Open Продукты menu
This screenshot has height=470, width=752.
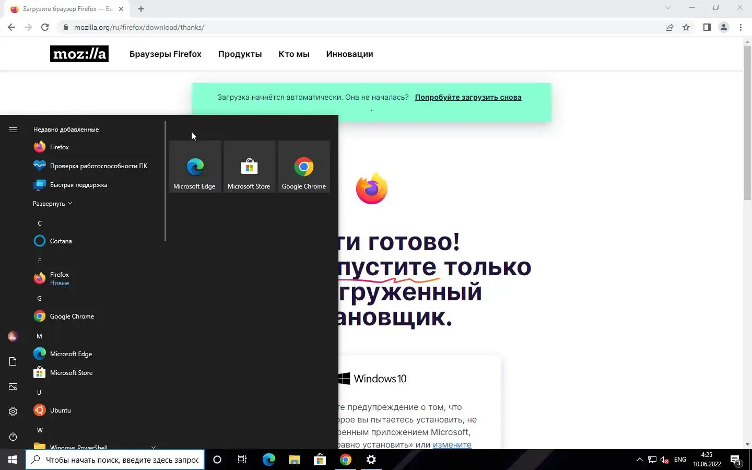240,54
